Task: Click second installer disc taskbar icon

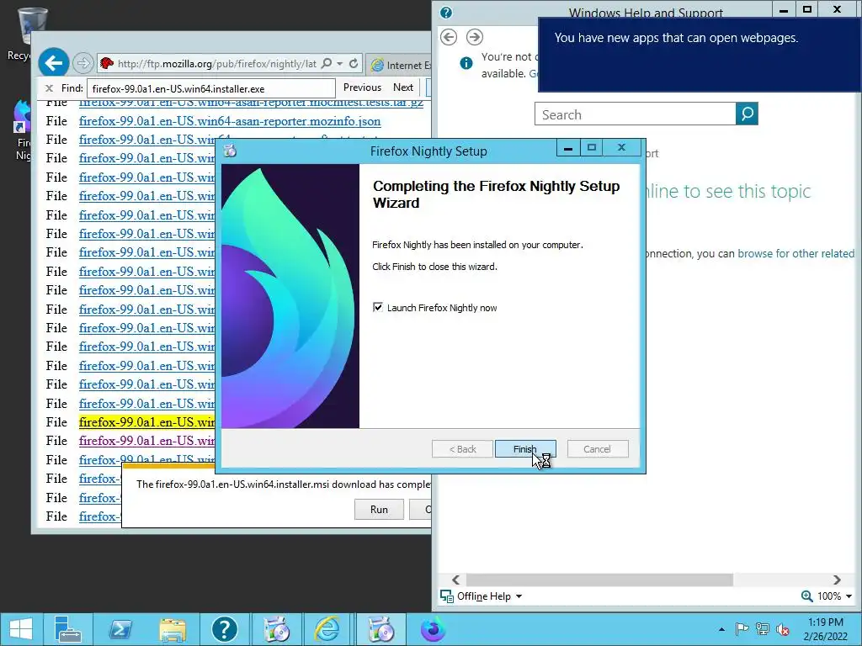Action: coord(380,629)
